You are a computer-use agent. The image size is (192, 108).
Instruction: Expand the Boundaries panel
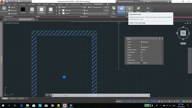click(x=9, y=16)
